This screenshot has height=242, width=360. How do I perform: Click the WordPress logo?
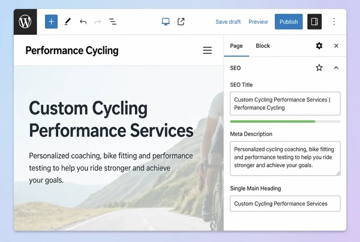point(25,22)
